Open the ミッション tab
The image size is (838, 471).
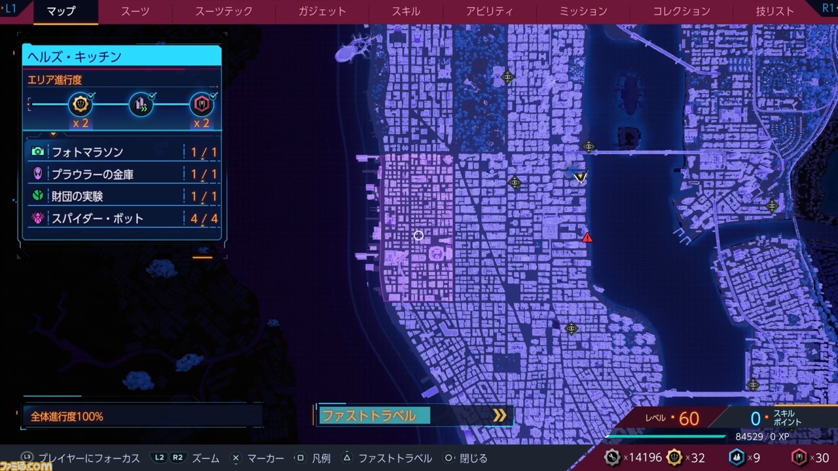click(x=583, y=11)
